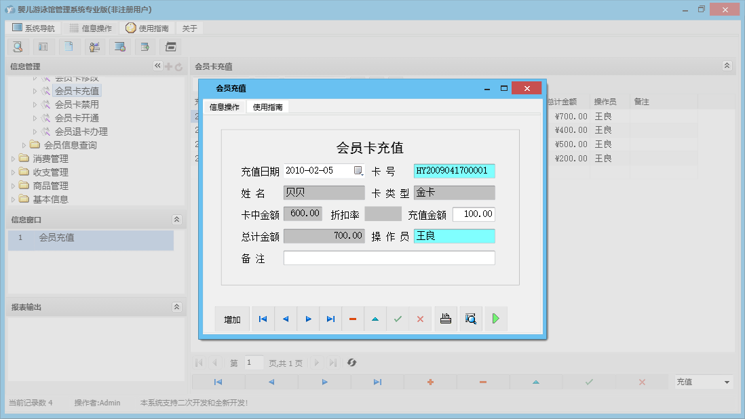Click the print icon in the recharge dialog
Image resolution: width=745 pixels, height=419 pixels.
[446, 319]
